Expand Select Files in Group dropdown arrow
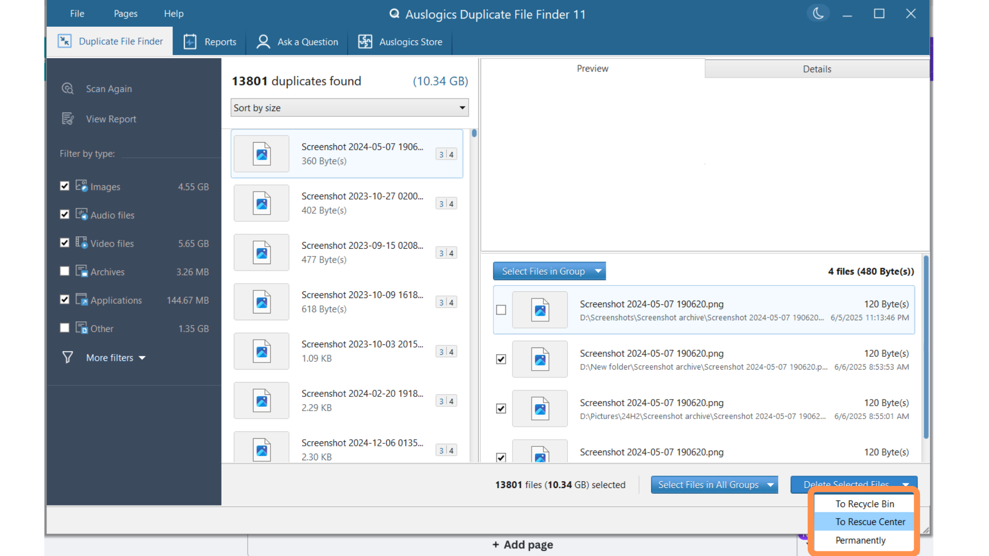 pyautogui.click(x=598, y=271)
